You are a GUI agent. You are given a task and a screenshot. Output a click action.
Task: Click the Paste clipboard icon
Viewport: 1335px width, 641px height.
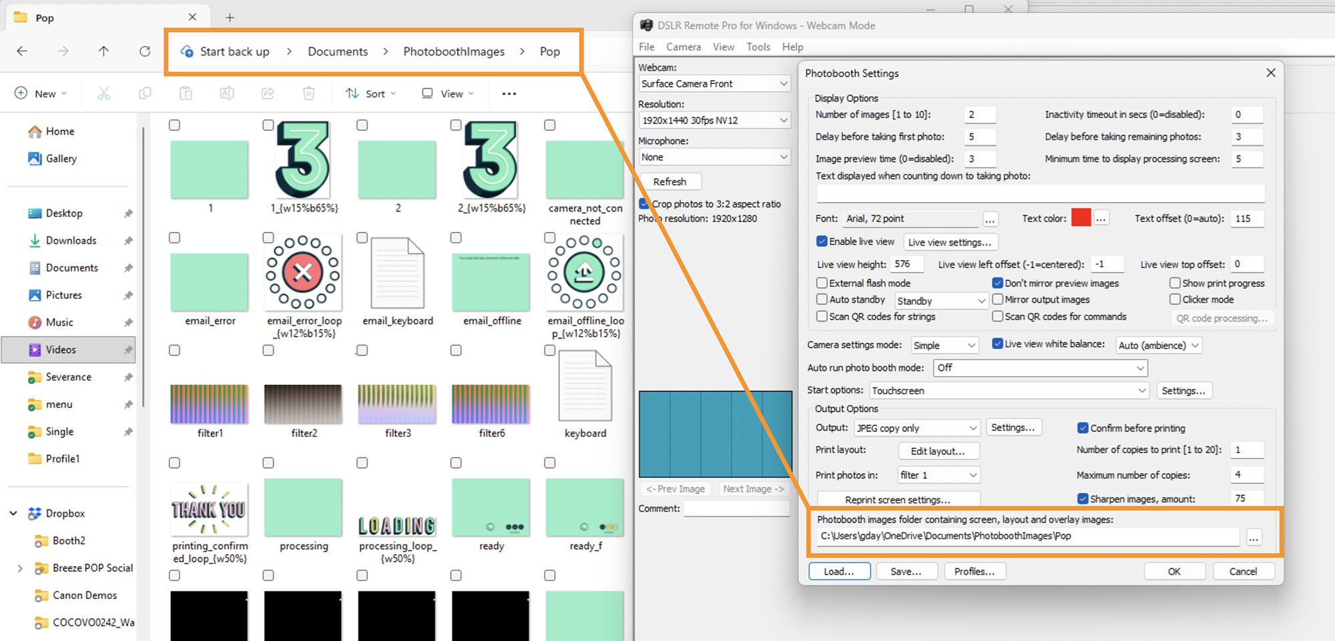186,93
